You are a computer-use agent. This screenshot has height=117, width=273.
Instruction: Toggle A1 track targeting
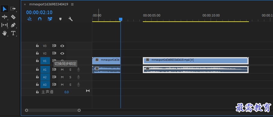tap(45, 69)
